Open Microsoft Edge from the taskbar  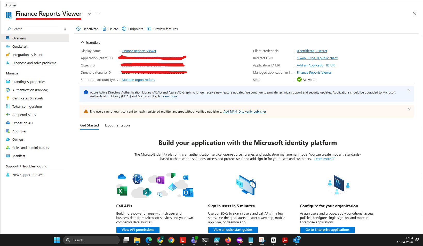coord(149,240)
